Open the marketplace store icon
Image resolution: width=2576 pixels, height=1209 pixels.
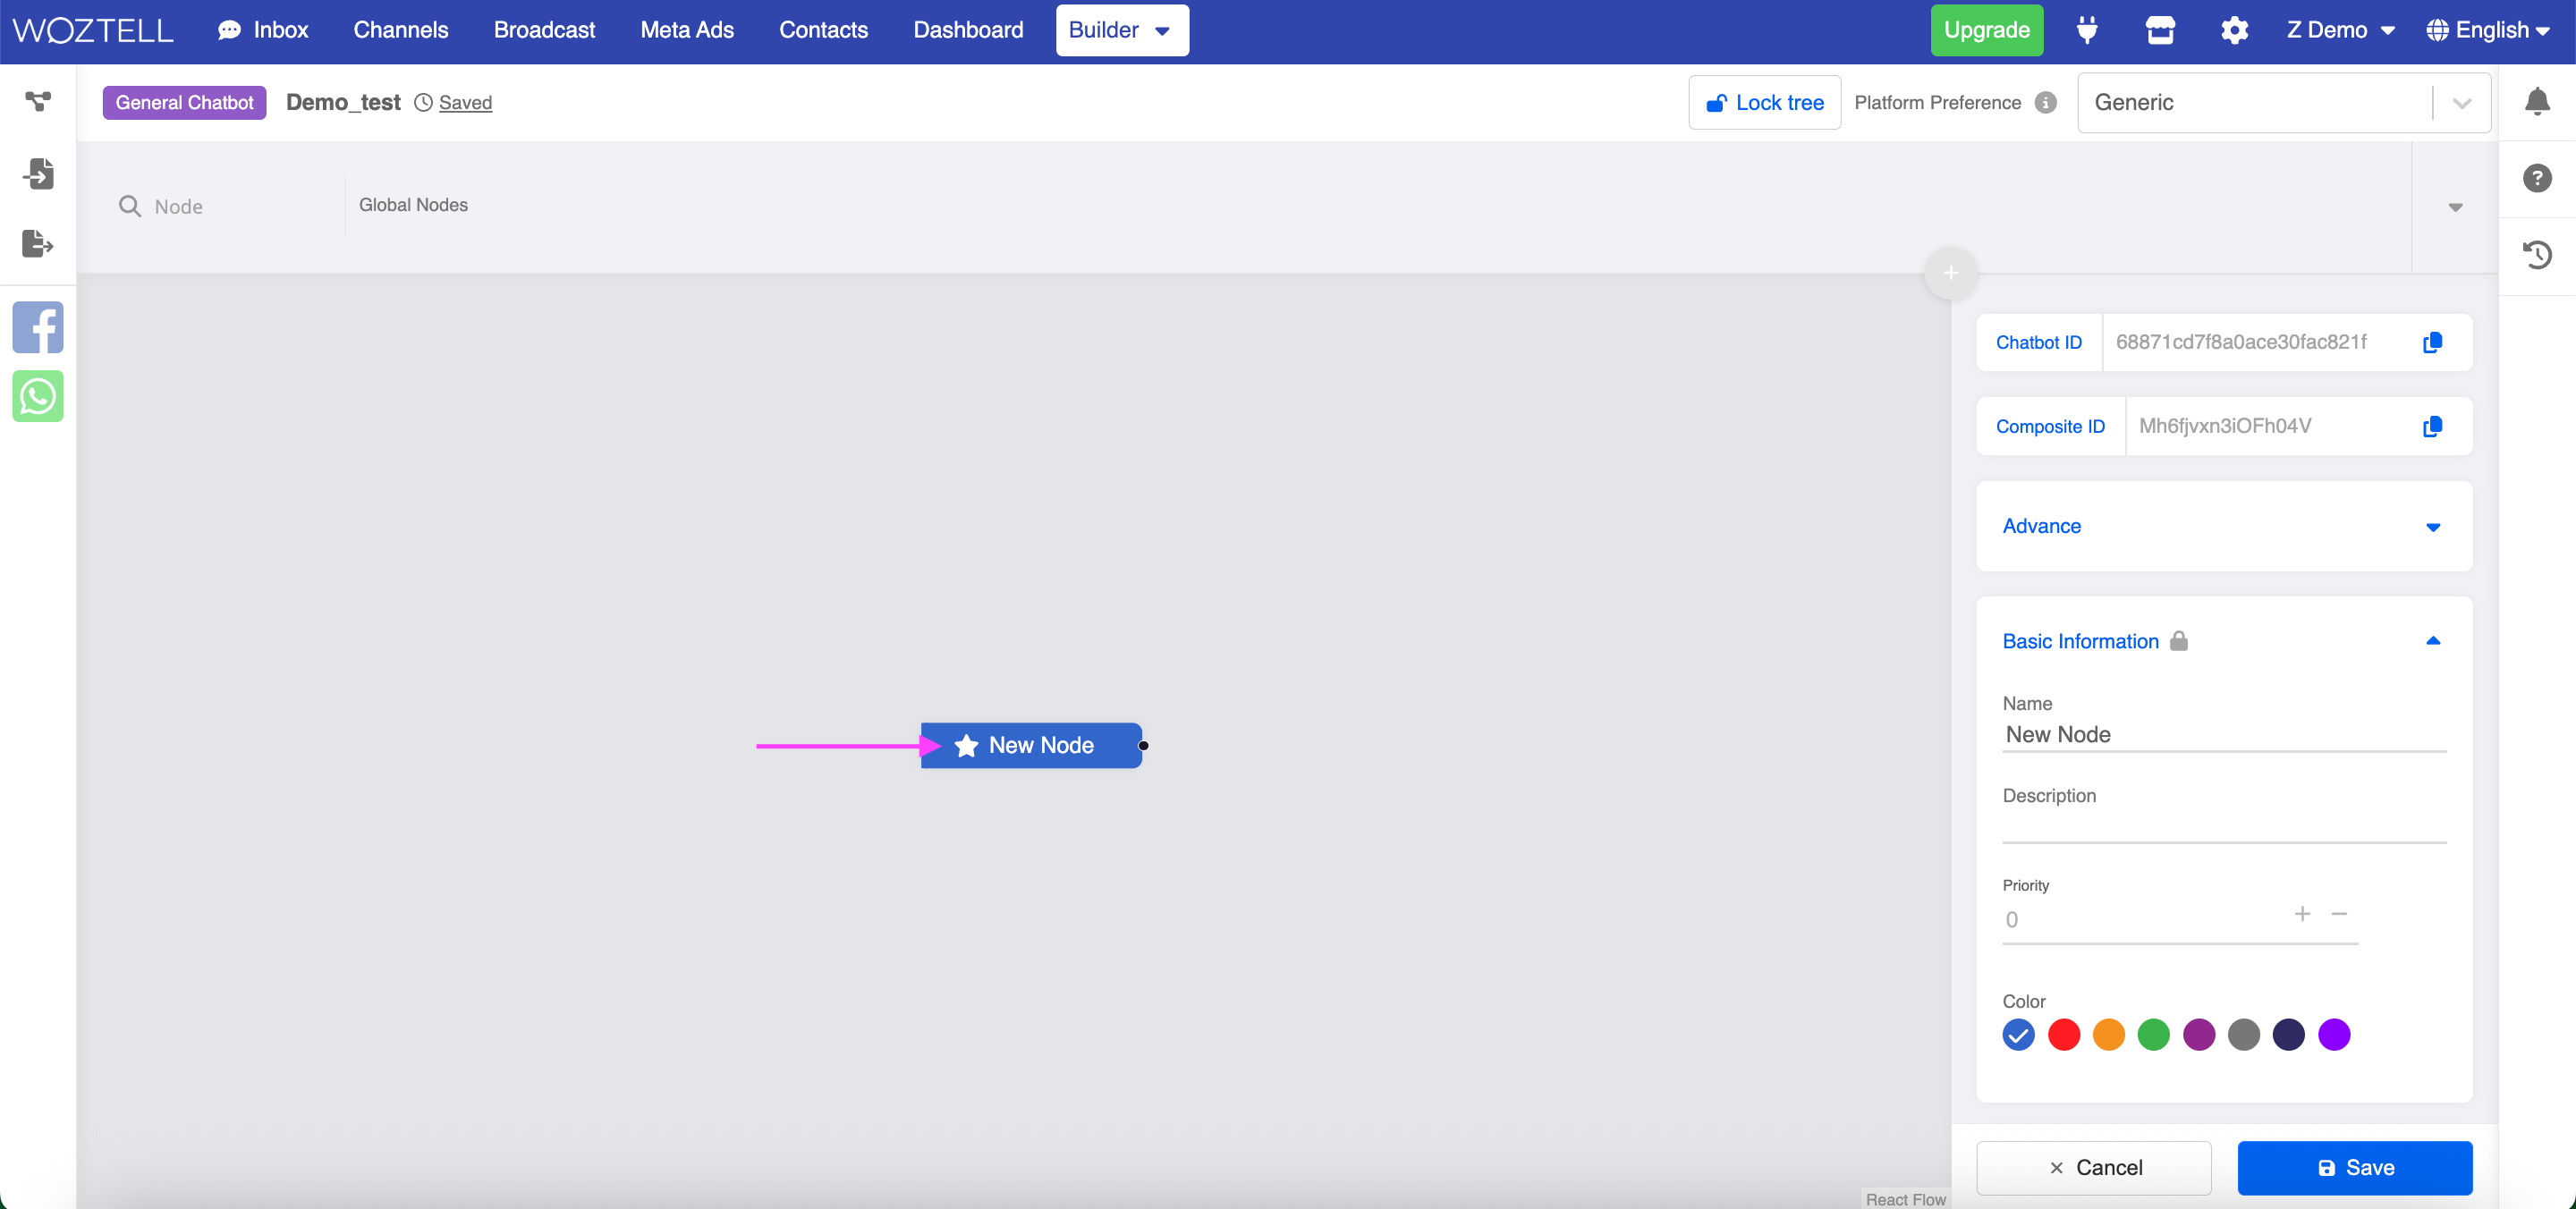pyautogui.click(x=2160, y=30)
